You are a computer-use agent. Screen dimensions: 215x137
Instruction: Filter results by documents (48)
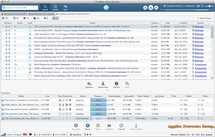(36, 18)
